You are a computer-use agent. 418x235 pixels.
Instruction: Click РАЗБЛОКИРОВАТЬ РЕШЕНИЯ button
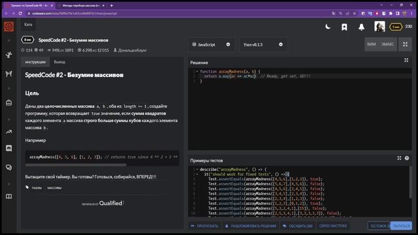point(251,226)
